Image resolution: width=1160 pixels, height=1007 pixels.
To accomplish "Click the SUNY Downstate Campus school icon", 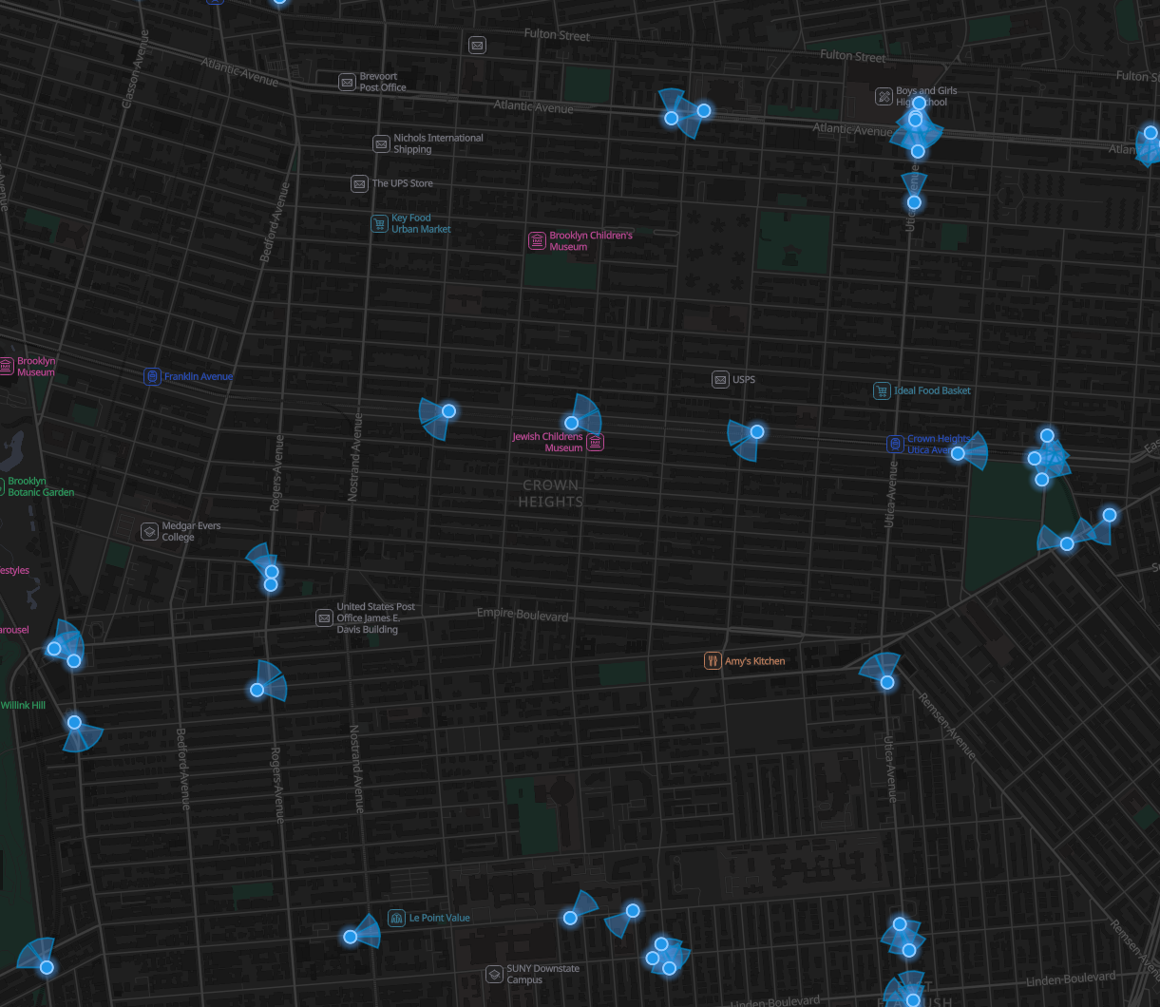I will click(494, 974).
